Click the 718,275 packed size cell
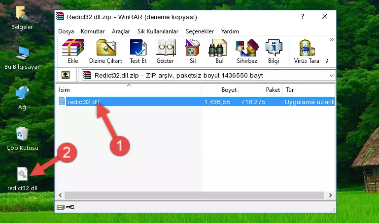 (253, 102)
